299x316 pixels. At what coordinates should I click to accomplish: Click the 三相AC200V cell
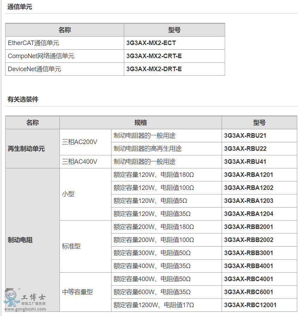[x=85, y=142]
